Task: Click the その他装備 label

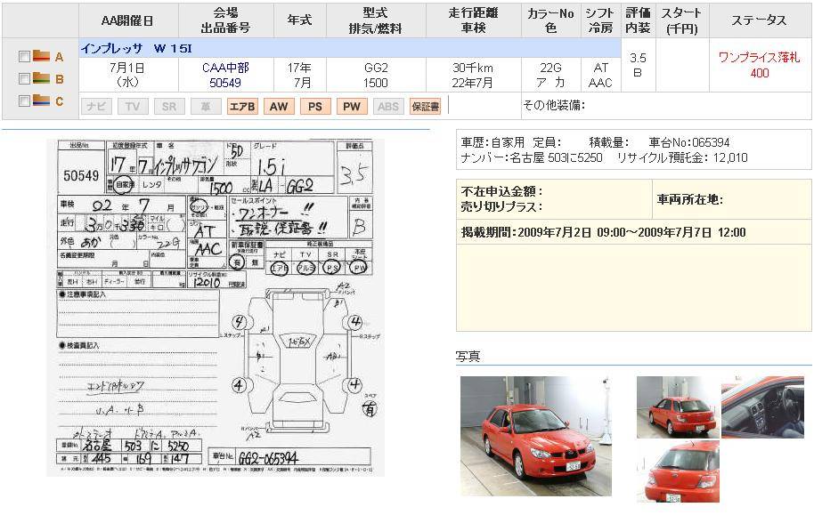Action: click(x=554, y=105)
